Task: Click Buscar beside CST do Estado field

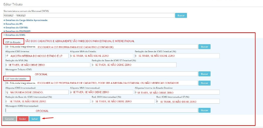Action: 204,47
